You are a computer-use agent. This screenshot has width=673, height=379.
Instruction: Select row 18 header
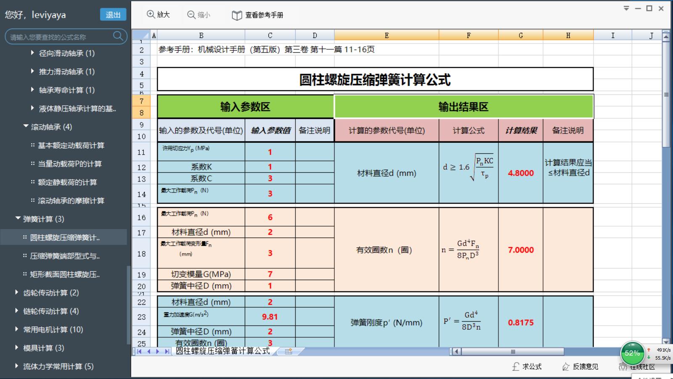click(x=141, y=254)
